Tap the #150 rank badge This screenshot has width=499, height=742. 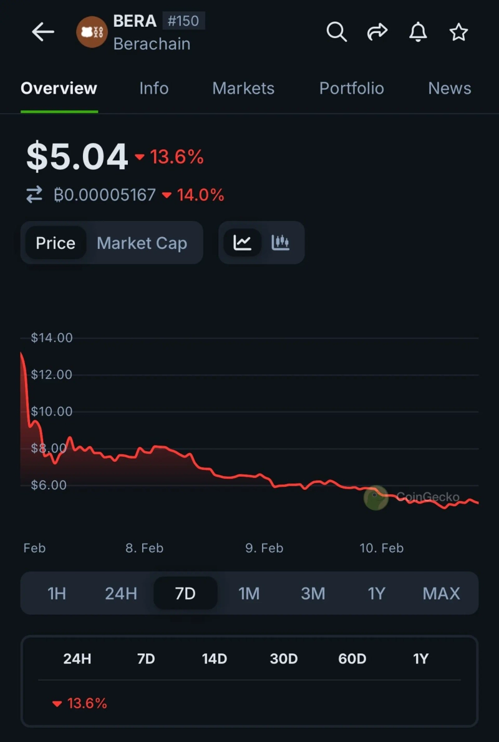click(x=183, y=21)
